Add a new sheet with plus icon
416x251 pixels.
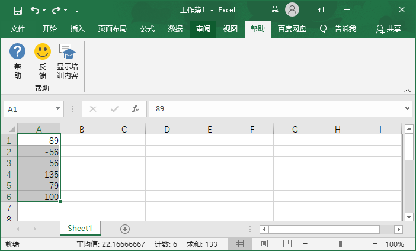125,229
